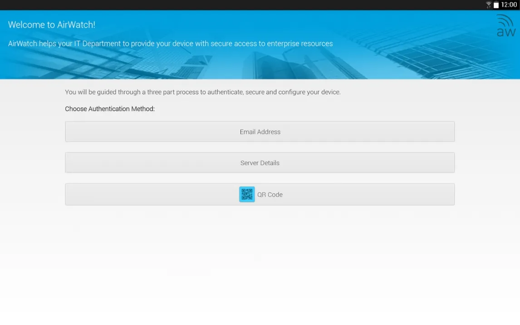This screenshot has width=520, height=325.
Task: Tap the blue QR code icon
Action: (x=247, y=194)
